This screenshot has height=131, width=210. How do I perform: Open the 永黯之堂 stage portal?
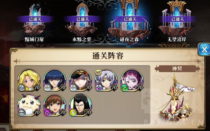coord(82,22)
